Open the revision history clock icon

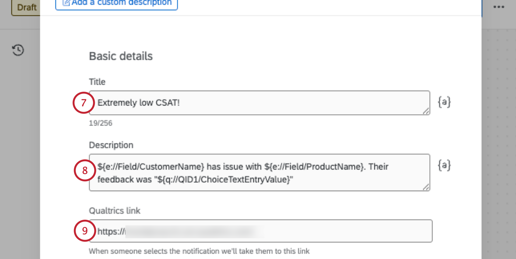click(x=18, y=50)
